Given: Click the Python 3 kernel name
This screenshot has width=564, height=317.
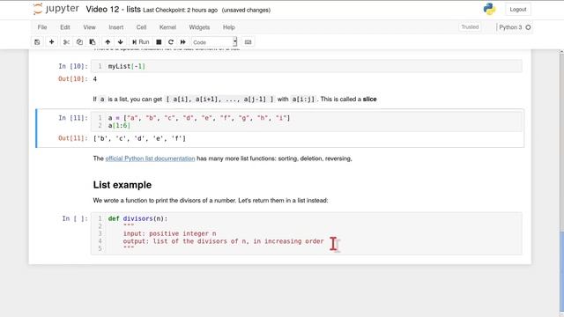Looking at the screenshot, I should tap(510, 27).
